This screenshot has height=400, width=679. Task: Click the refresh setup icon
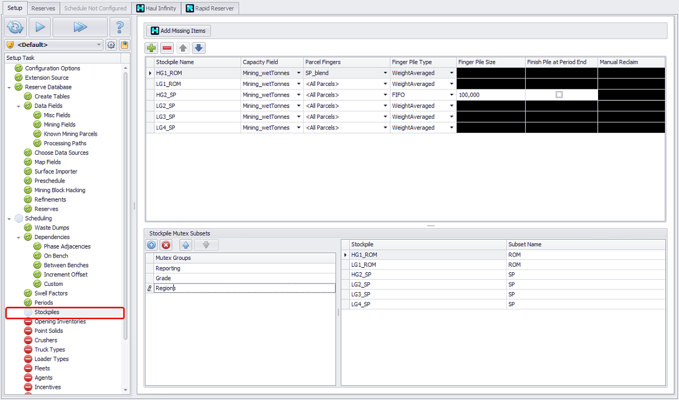coord(15,27)
